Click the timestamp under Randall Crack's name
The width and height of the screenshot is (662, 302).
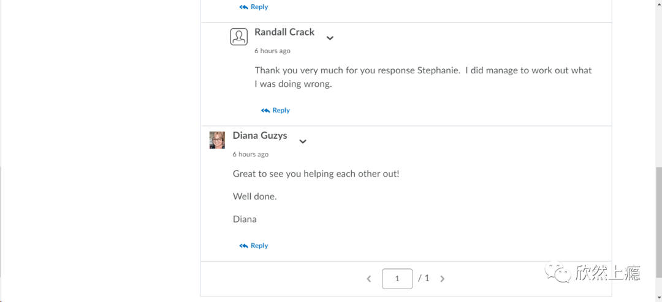click(x=272, y=51)
